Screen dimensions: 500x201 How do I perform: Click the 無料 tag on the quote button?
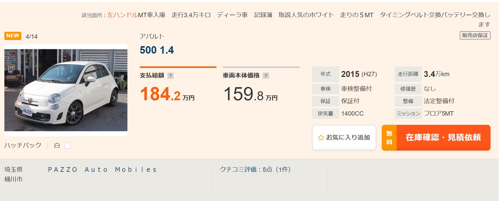tap(389, 138)
